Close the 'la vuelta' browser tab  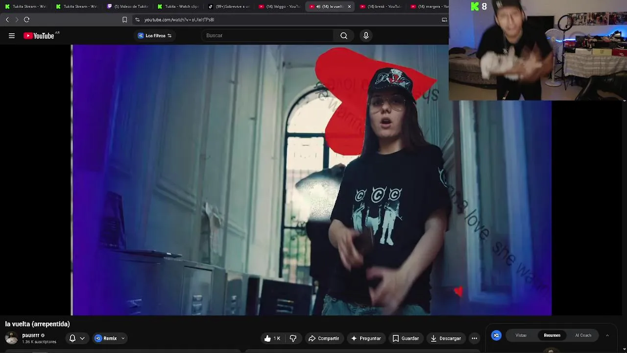[349, 6]
